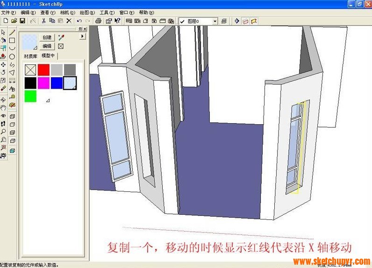The width and height of the screenshot is (372, 268).
Task: Pick the Paint Bucket tool
Action: tap(3, 40)
